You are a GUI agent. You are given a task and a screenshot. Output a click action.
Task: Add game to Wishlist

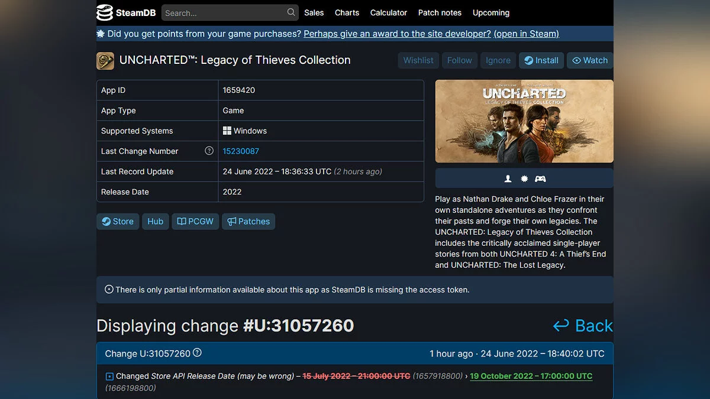(x=418, y=60)
